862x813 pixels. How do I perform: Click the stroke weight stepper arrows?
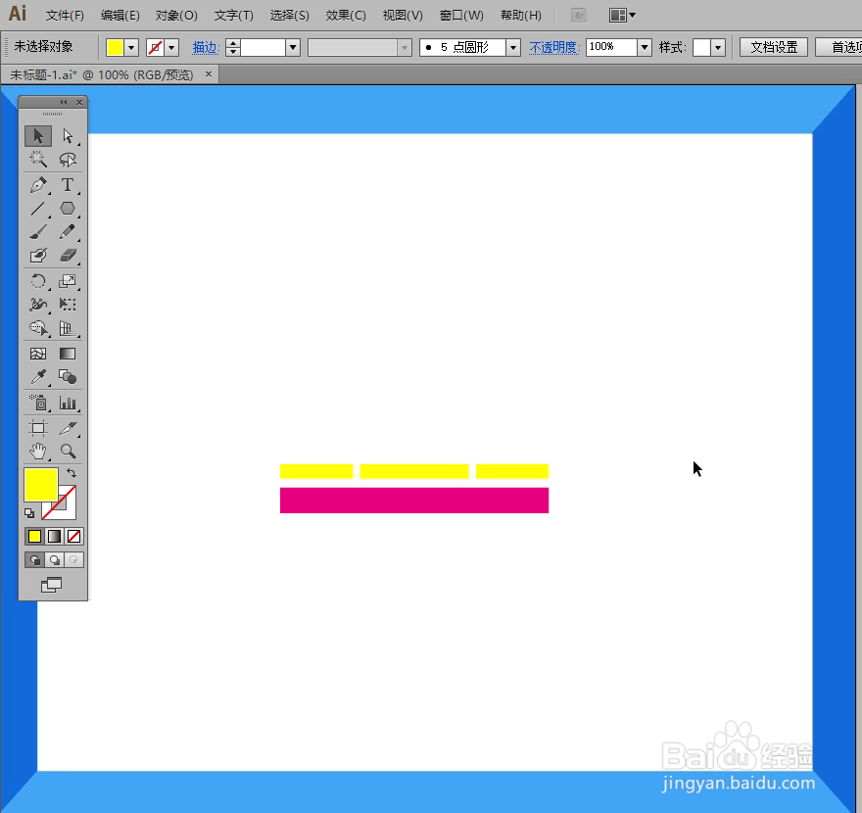[232, 48]
